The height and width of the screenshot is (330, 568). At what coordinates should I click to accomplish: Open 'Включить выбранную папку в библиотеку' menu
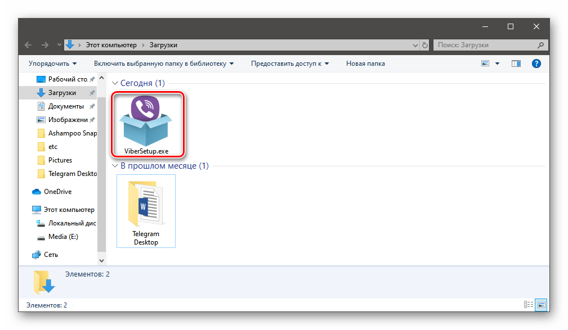point(164,64)
